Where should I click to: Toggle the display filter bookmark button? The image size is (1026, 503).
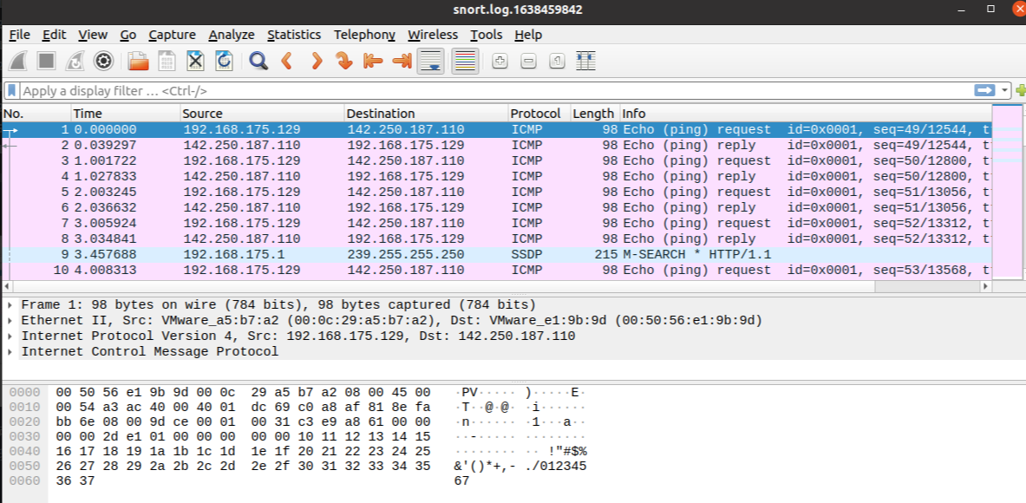(x=12, y=90)
